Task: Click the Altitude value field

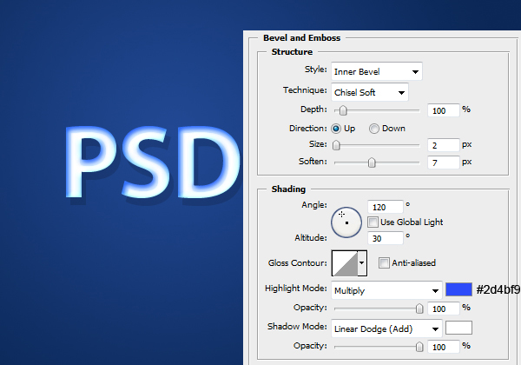Action: [385, 238]
